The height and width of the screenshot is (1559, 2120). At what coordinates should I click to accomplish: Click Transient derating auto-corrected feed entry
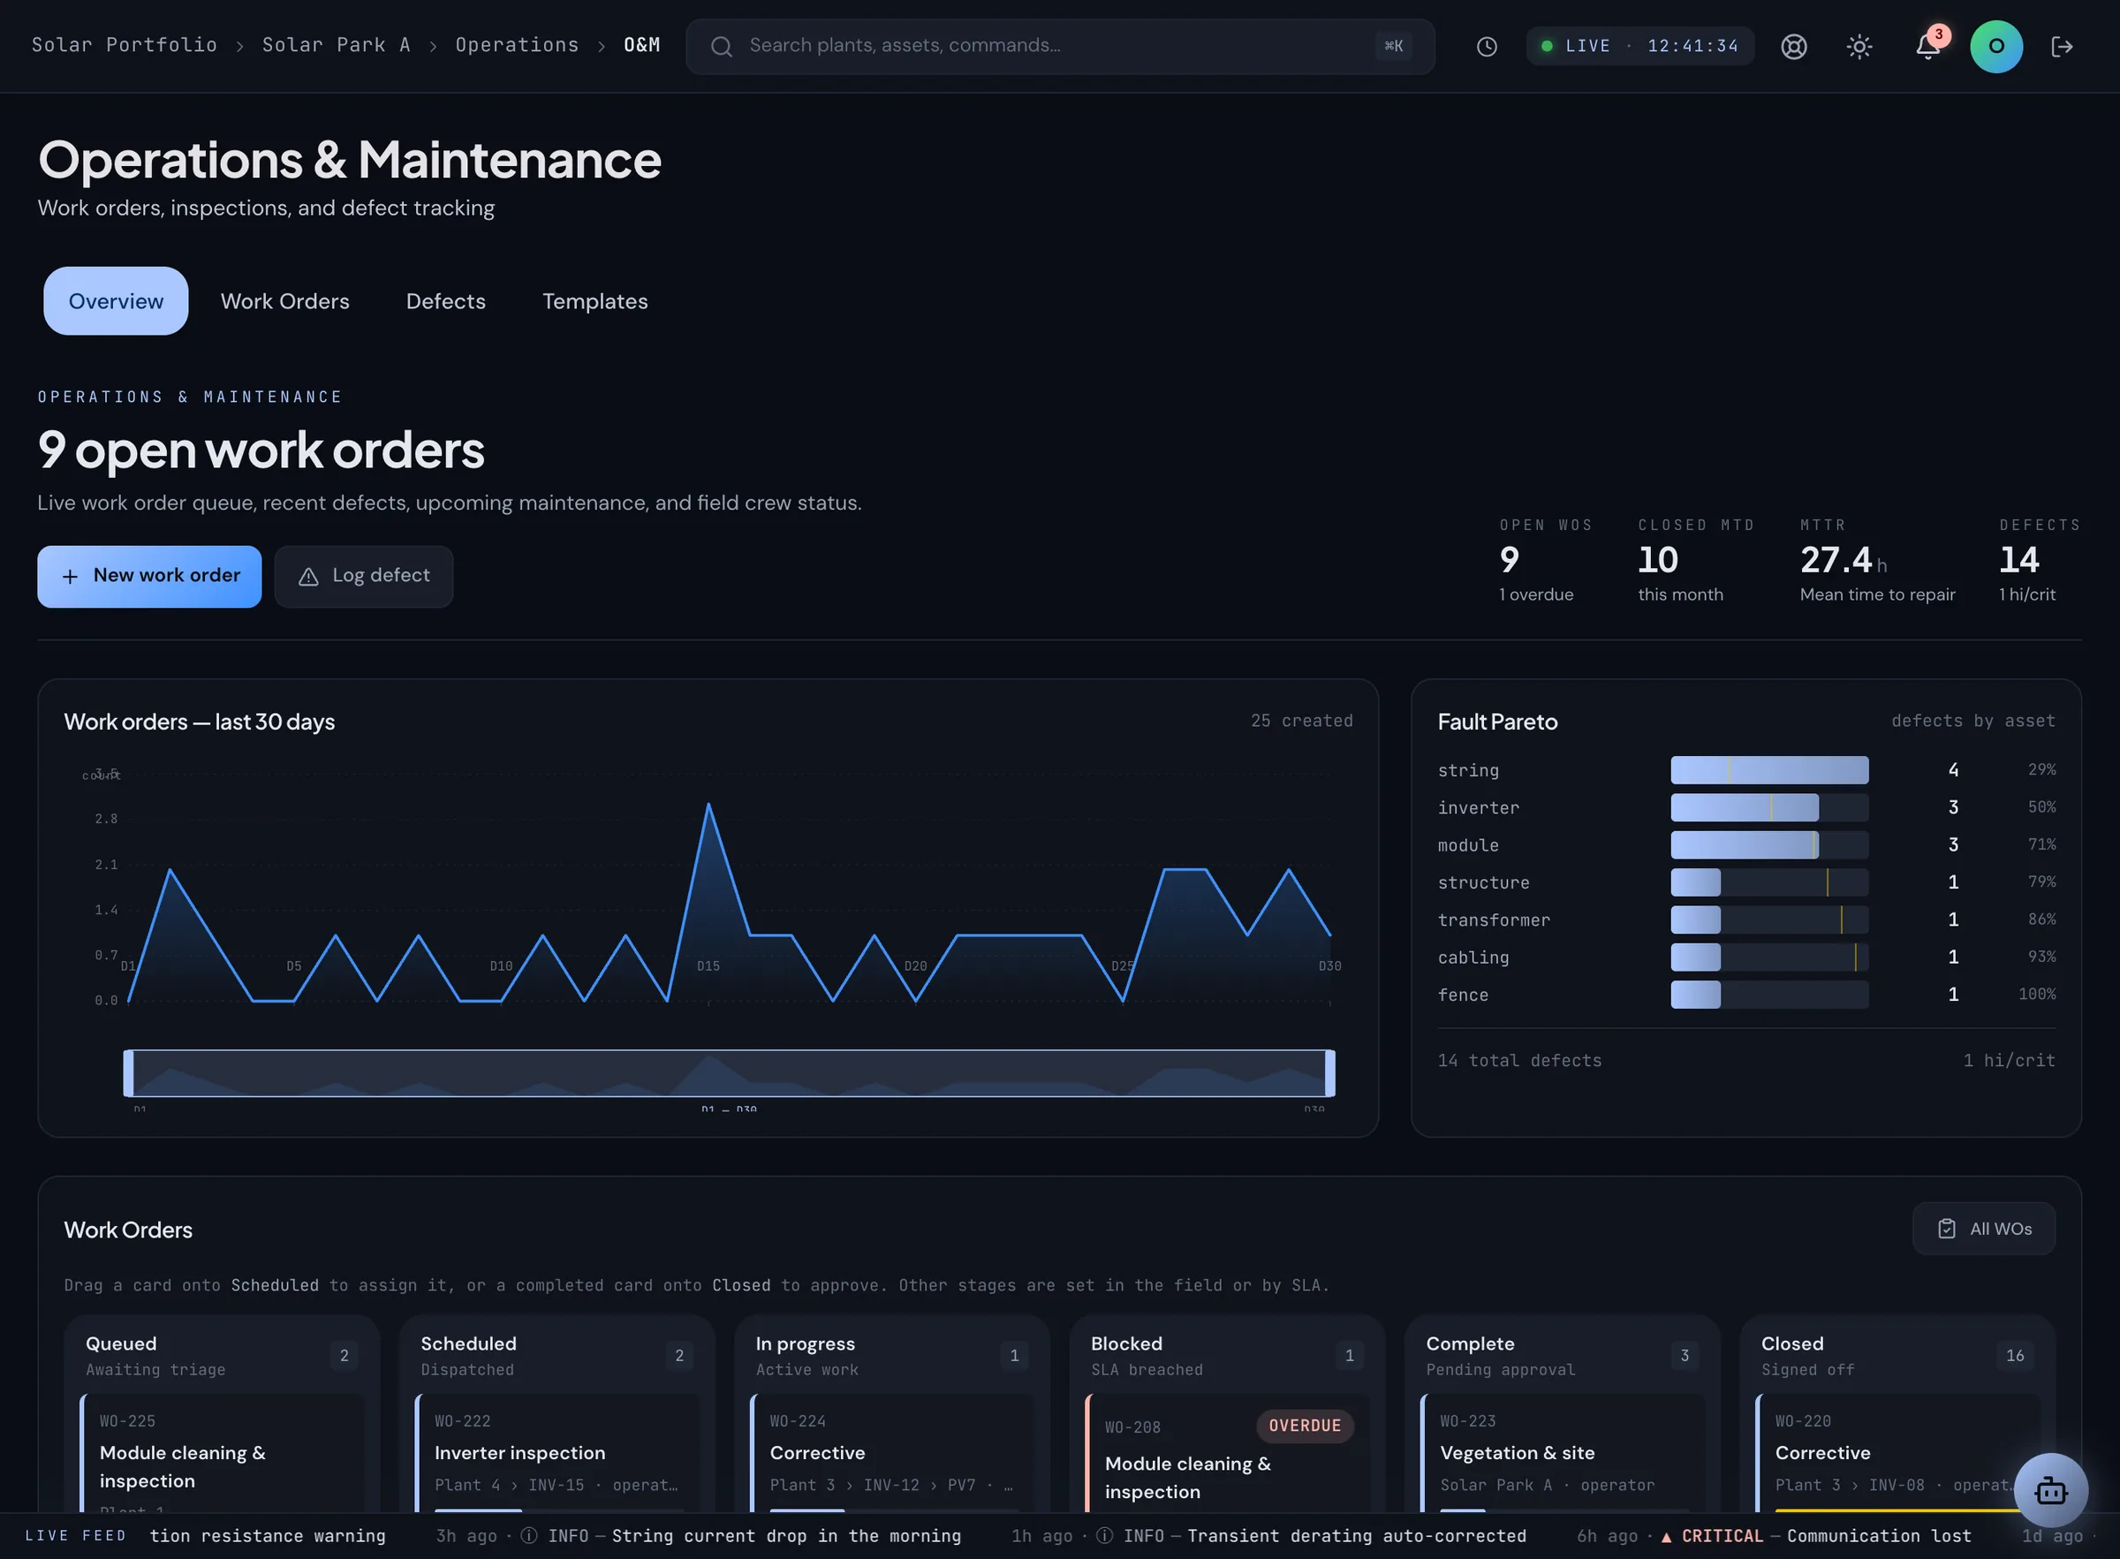point(1268,1536)
